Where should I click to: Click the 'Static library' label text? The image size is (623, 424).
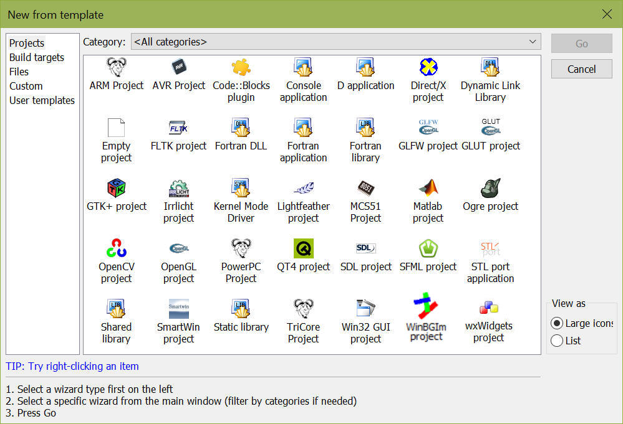tap(241, 327)
